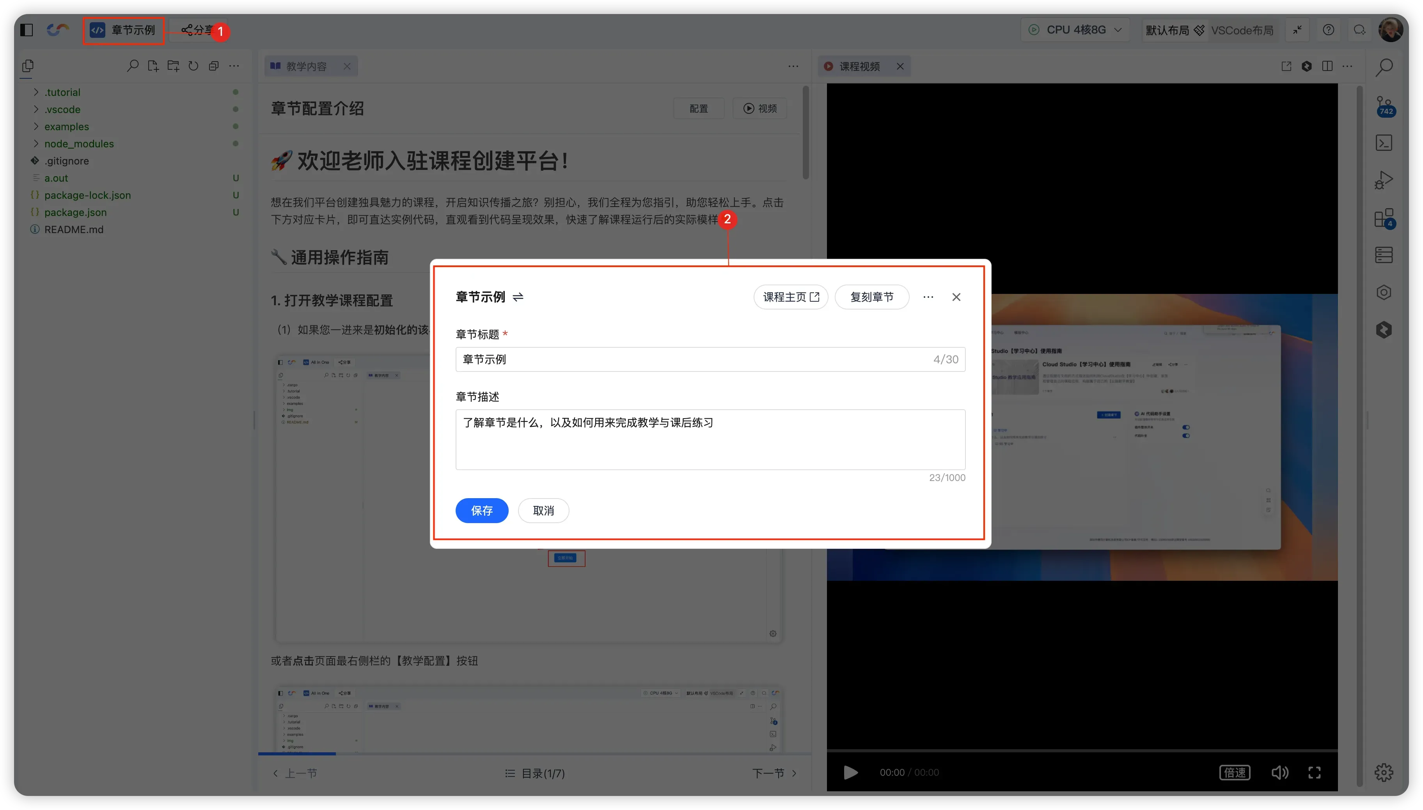Expand the node_modules folder
Viewport: 1423px width, 810px height.
point(78,143)
